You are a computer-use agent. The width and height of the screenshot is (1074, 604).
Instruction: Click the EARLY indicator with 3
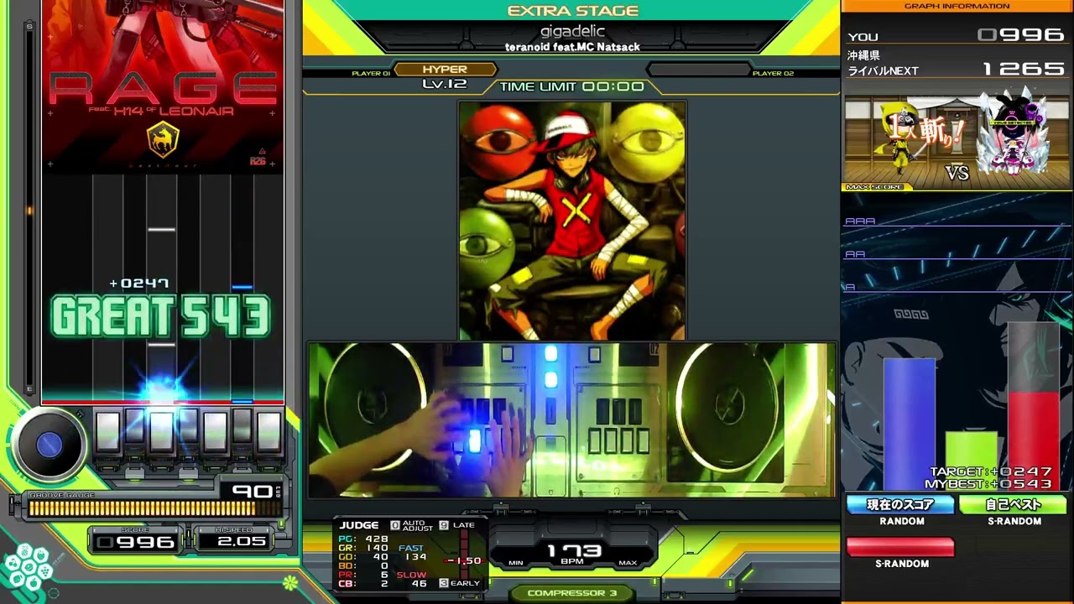click(460, 583)
